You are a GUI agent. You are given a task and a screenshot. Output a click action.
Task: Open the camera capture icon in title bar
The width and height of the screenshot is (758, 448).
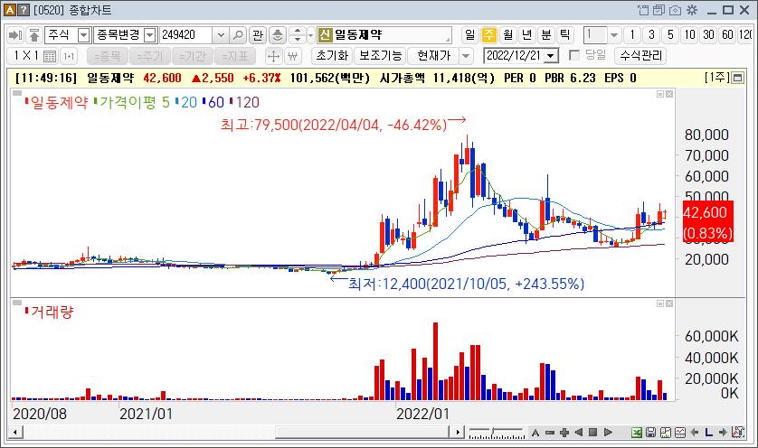[676, 10]
